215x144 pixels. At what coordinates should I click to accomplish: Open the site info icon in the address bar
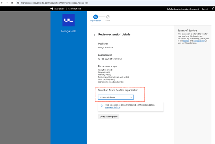pyautogui.click(x=18, y=3)
